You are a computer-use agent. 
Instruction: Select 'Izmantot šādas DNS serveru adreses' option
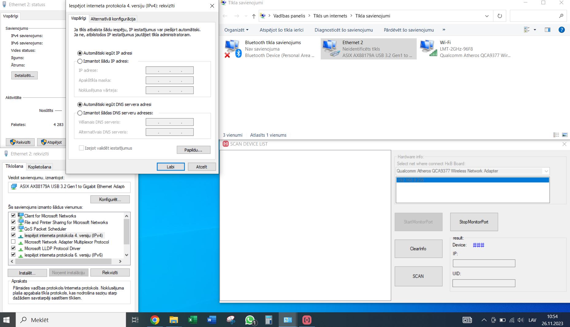click(x=80, y=113)
